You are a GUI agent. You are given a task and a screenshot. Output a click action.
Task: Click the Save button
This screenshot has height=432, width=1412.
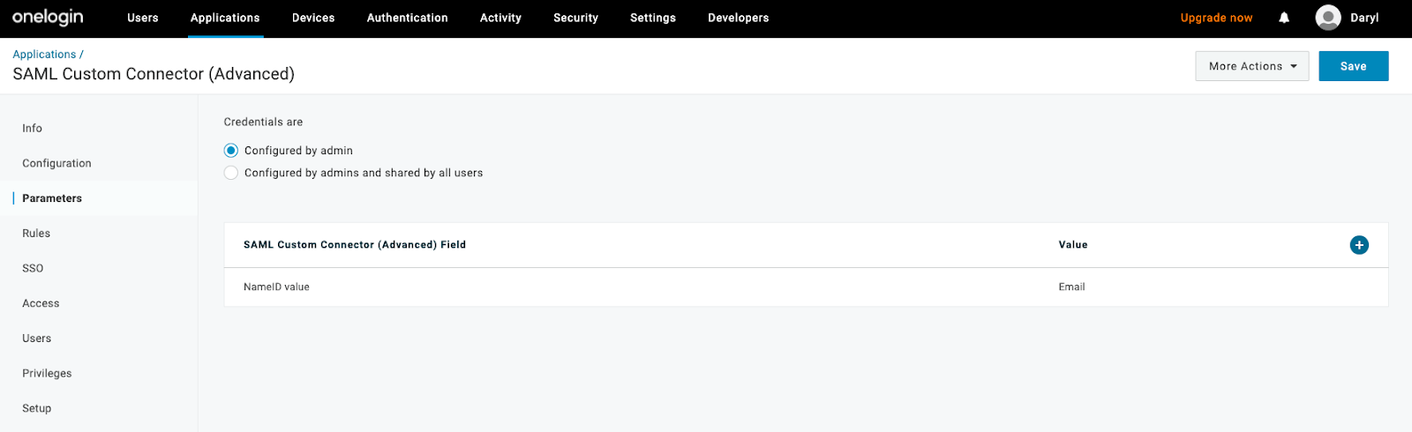pyautogui.click(x=1354, y=66)
